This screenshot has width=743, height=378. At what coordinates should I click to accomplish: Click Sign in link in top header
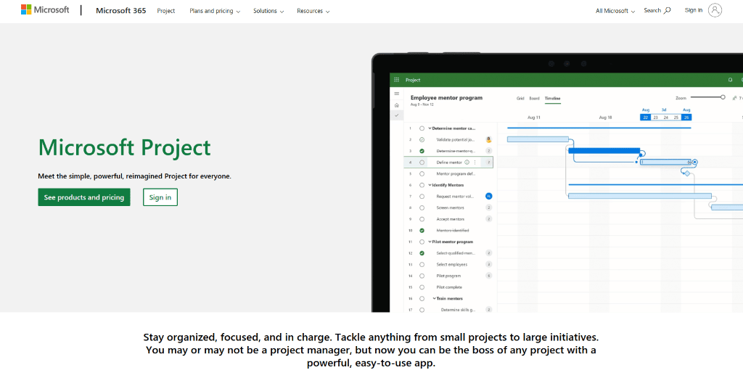click(693, 10)
